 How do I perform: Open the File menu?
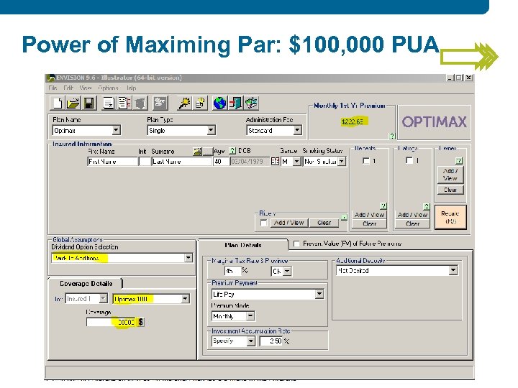coord(53,88)
